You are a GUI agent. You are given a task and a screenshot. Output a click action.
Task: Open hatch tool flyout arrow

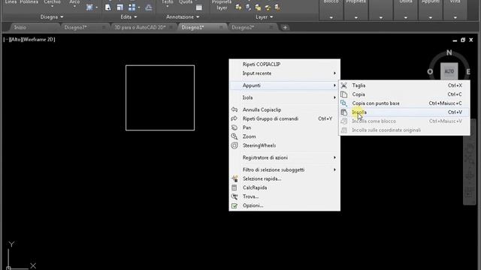(96, 7)
